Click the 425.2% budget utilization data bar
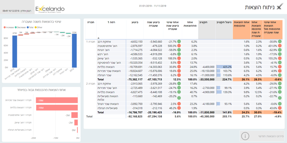The width and height of the screenshot is (287, 143). tap(224, 67)
